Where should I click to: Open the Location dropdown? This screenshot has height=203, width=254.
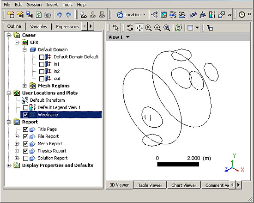coord(131,15)
